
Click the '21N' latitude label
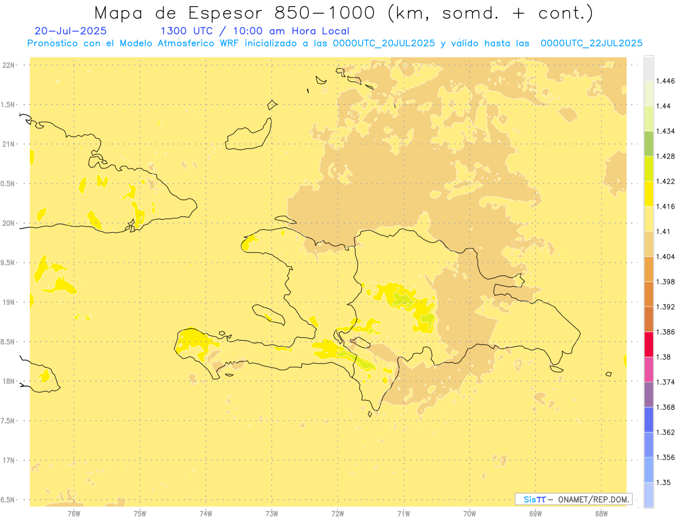(x=8, y=144)
